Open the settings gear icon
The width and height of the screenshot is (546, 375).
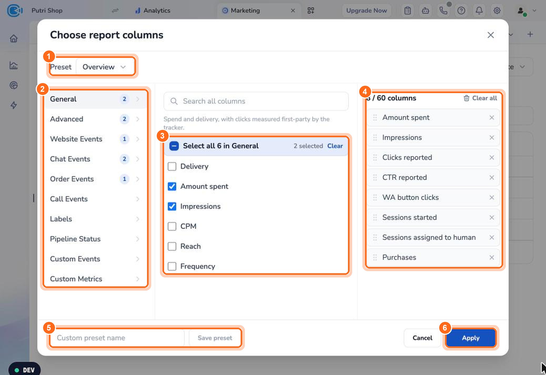coord(497,11)
